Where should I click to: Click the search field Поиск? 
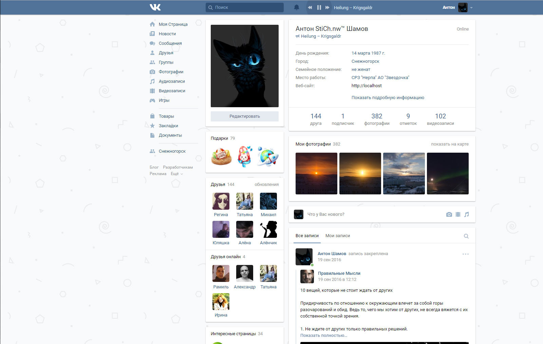click(245, 7)
